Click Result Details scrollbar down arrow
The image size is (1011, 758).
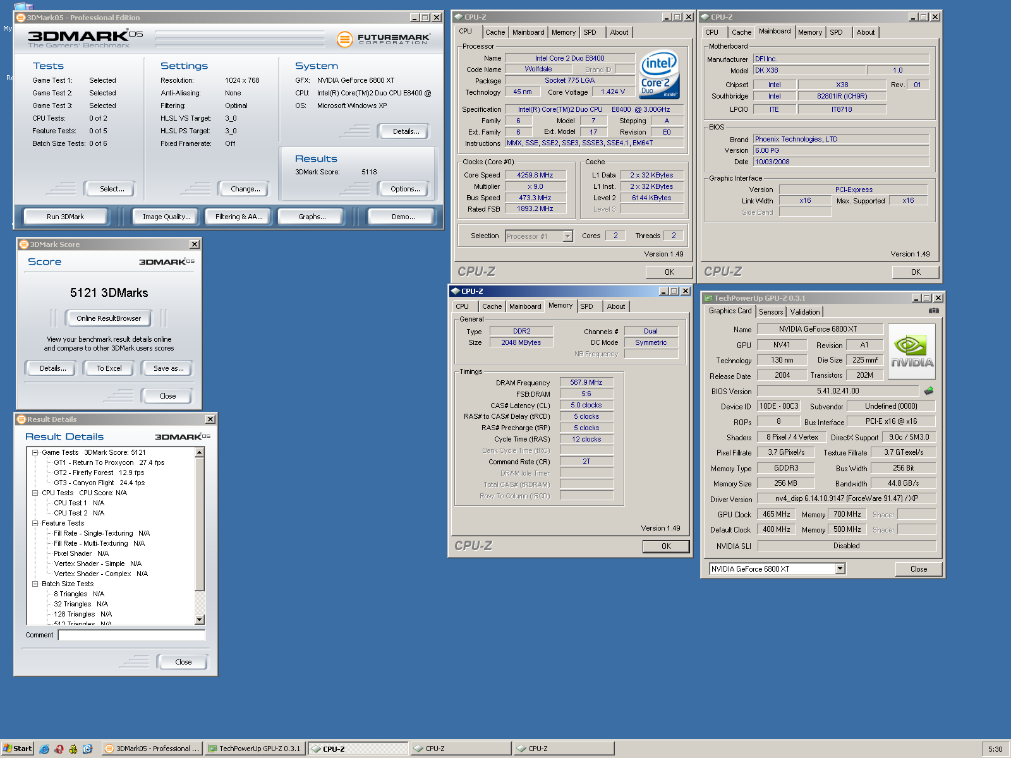[200, 620]
